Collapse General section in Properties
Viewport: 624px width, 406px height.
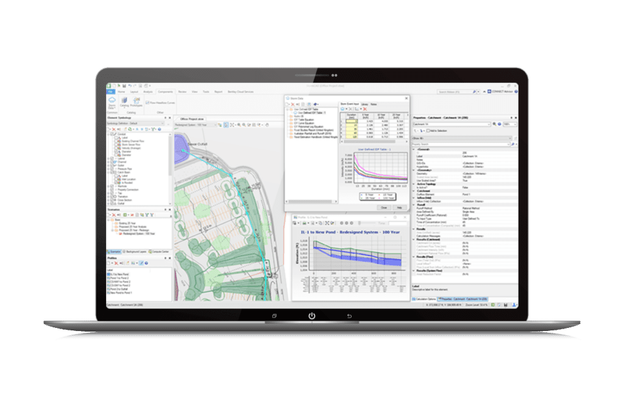click(414, 149)
